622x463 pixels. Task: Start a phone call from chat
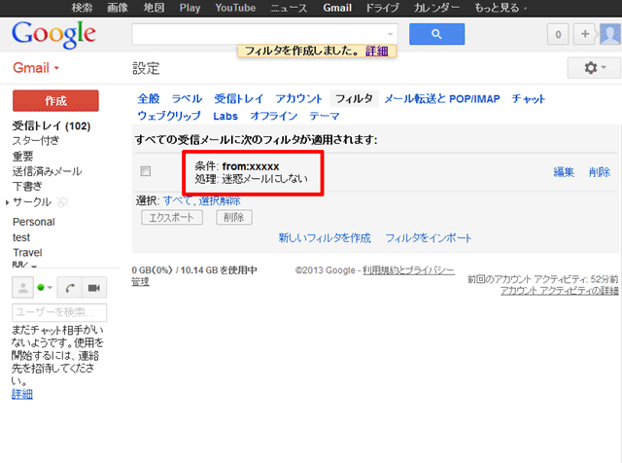coord(72,288)
